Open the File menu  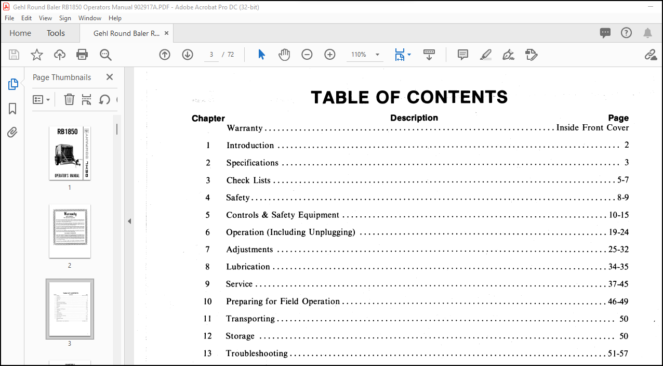(x=9, y=18)
